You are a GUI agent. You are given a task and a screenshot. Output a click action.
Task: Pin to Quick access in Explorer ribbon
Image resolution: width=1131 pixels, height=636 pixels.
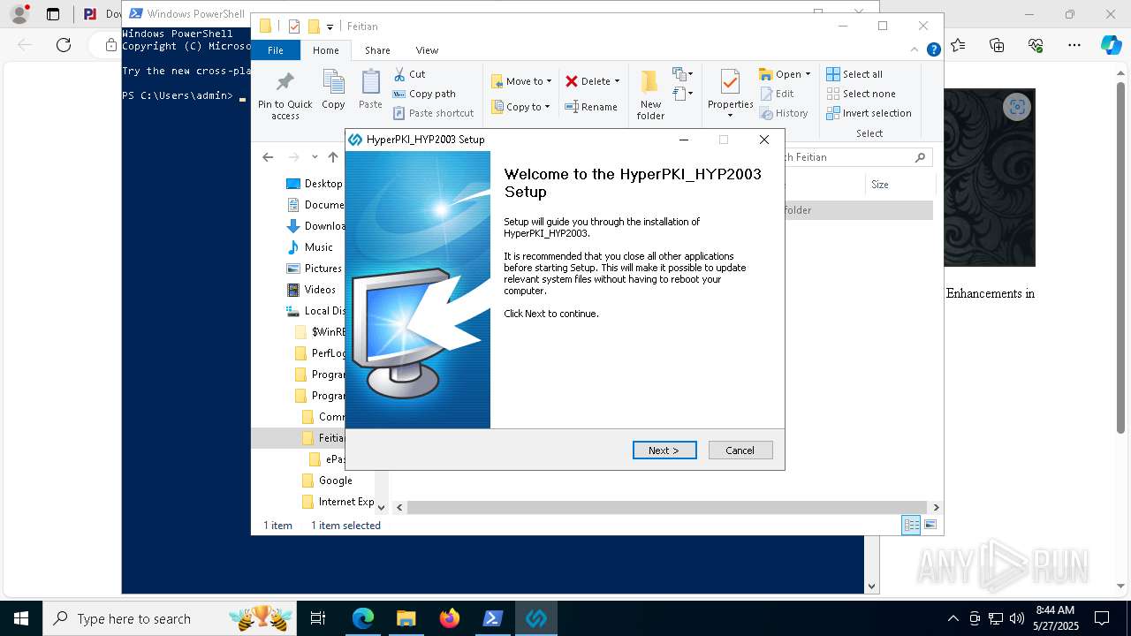(x=285, y=95)
